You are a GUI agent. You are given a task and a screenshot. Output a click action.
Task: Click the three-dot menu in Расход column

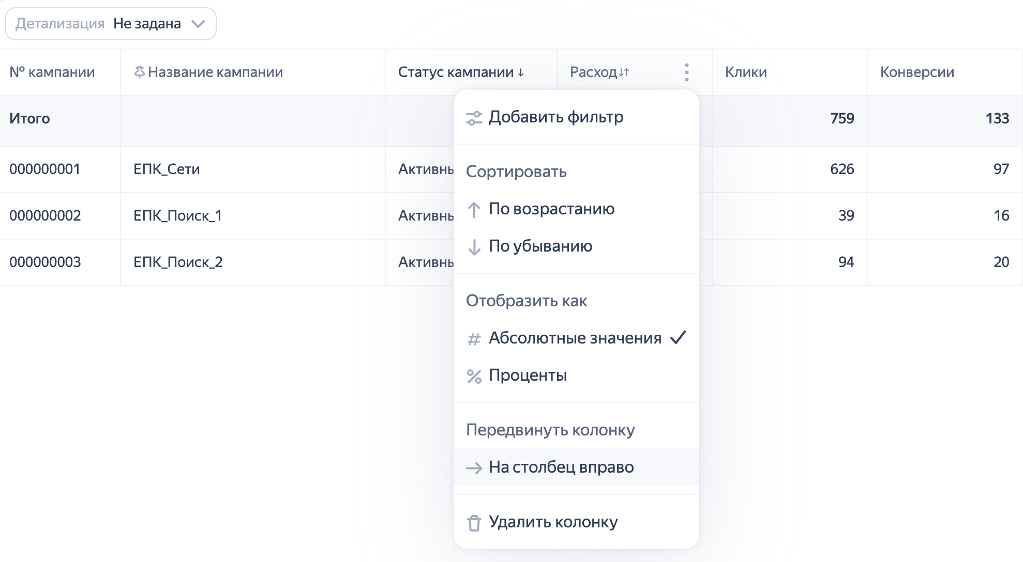coord(686,72)
